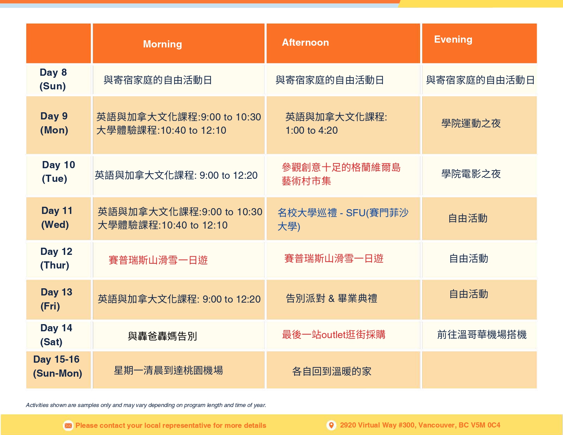Click the contact your local representative text
Image resolution: width=563 pixels, height=435 pixels.
coord(171,425)
